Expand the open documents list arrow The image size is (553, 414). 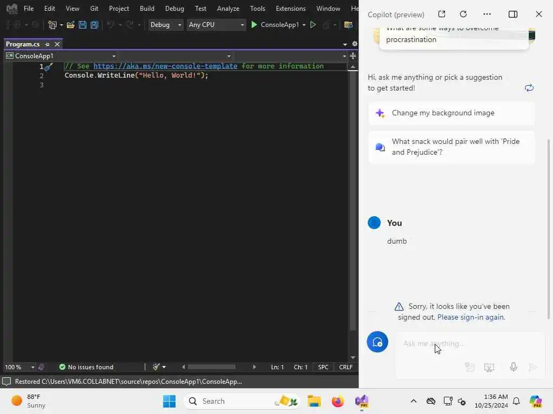coord(345,44)
